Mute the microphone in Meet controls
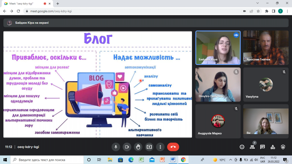 coord(116,147)
